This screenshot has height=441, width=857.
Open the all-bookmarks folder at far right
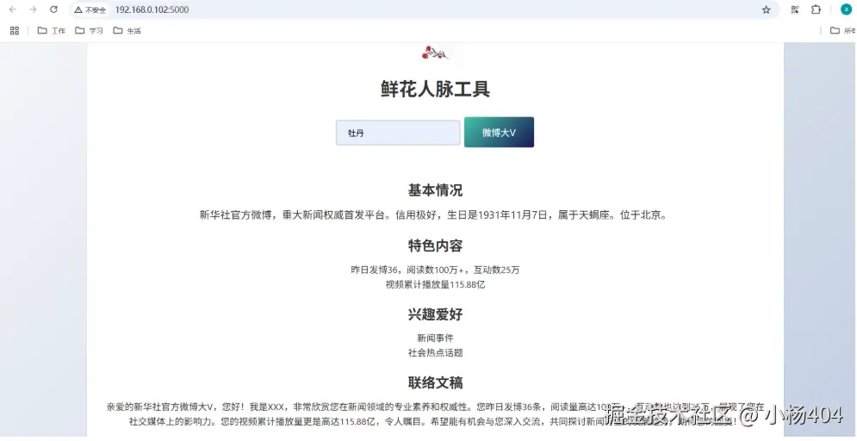[x=842, y=31]
